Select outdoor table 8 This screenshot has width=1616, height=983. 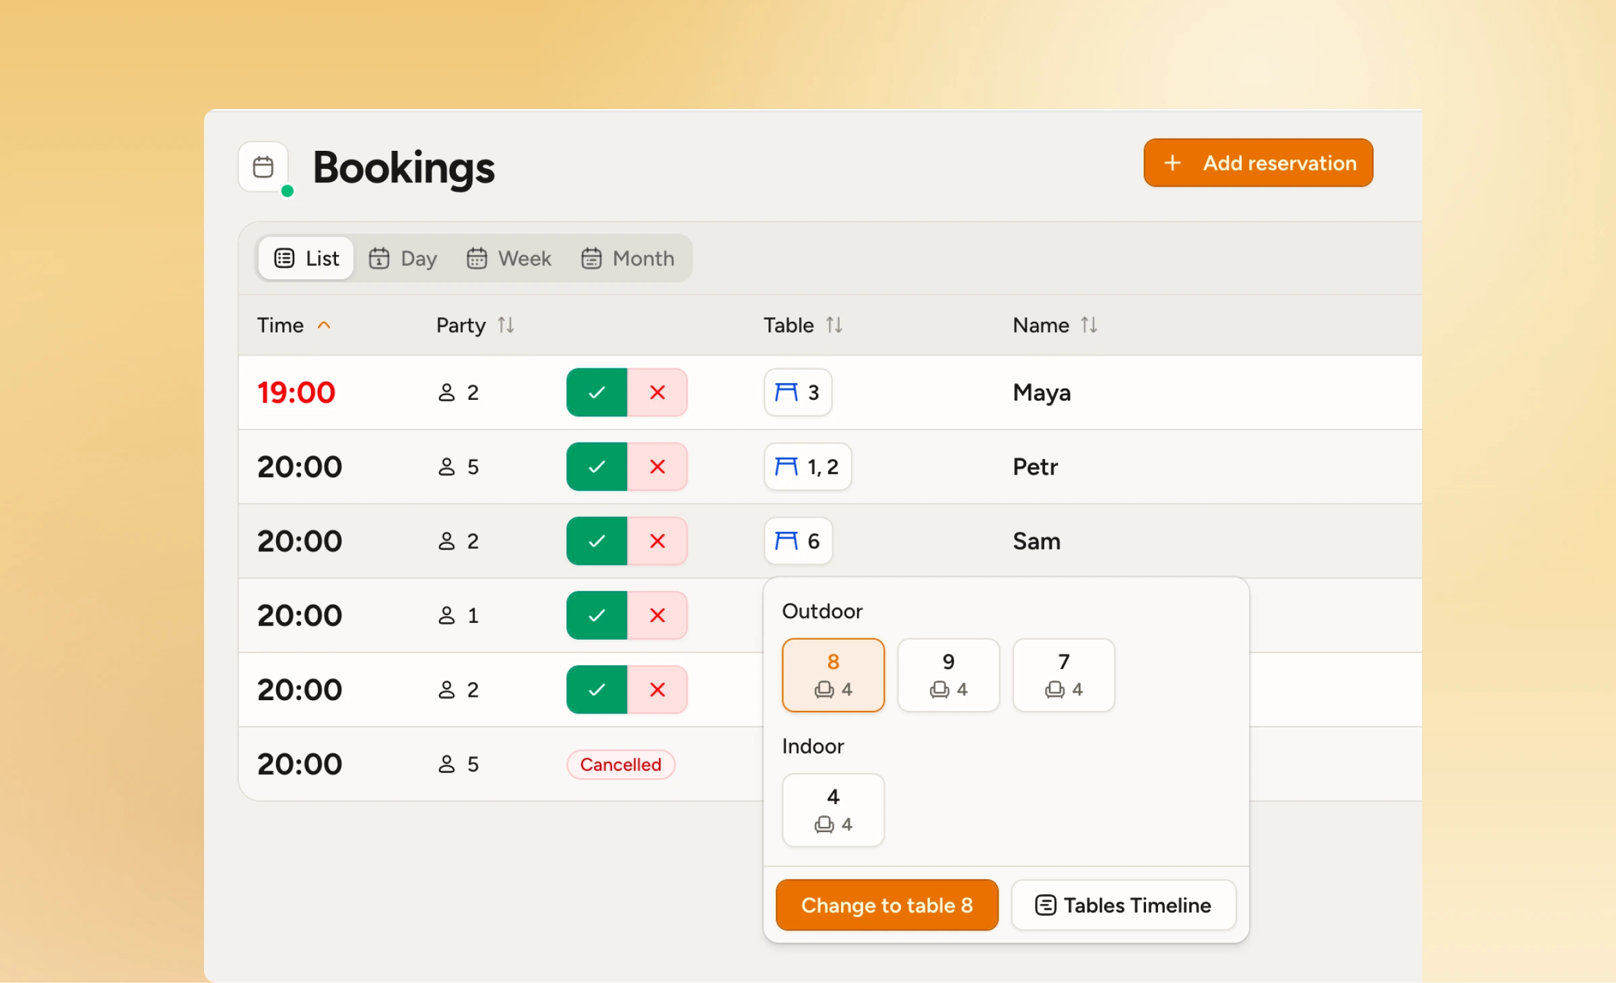tap(833, 675)
